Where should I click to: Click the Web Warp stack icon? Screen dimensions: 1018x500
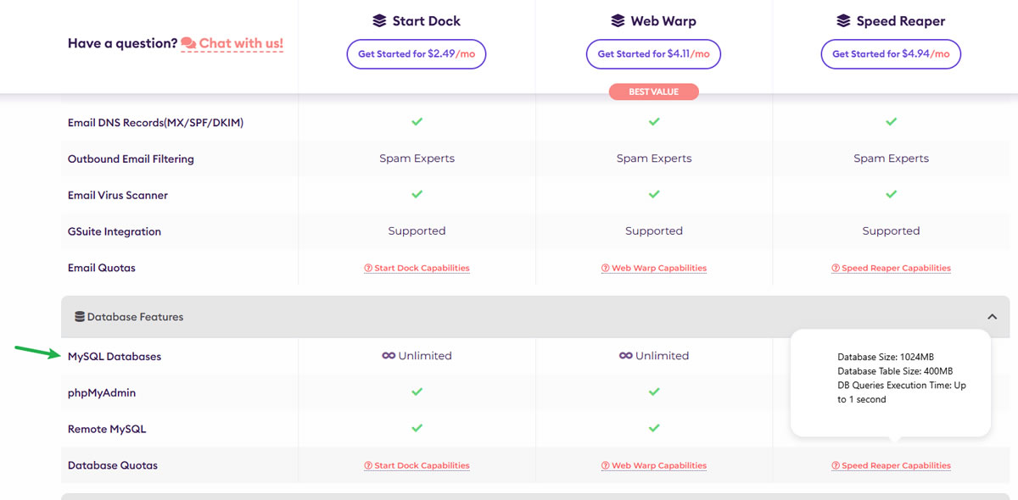pos(618,21)
